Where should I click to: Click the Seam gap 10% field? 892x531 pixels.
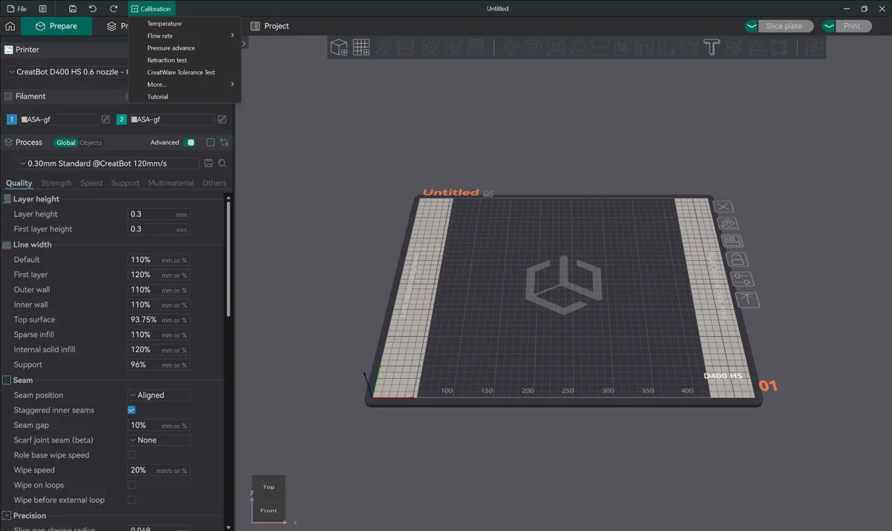pos(158,426)
